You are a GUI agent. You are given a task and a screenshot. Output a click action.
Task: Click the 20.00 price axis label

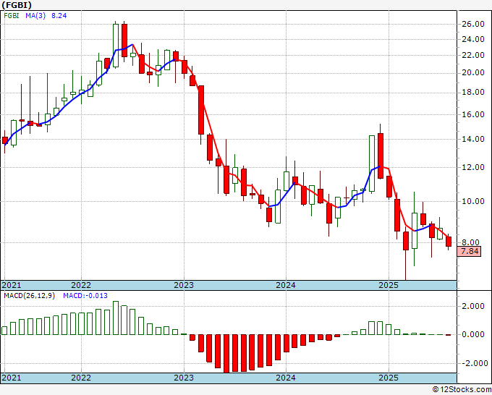pyautogui.click(x=473, y=73)
